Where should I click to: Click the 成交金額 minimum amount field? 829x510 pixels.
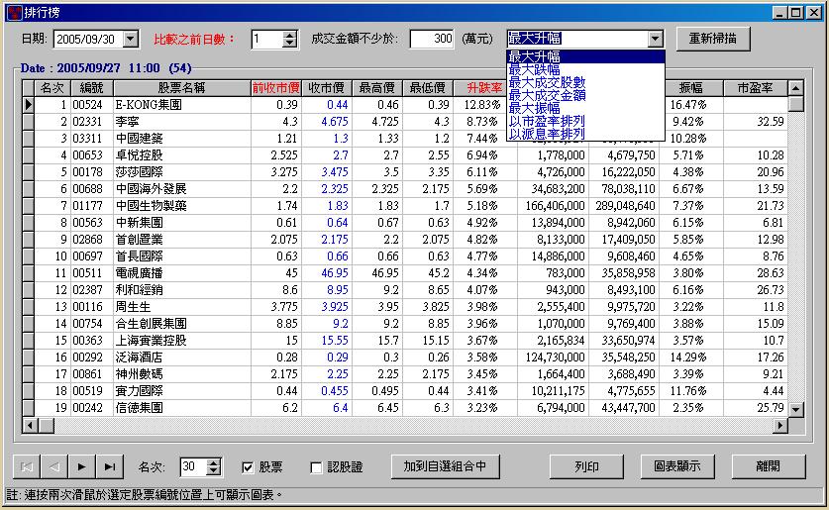click(432, 39)
